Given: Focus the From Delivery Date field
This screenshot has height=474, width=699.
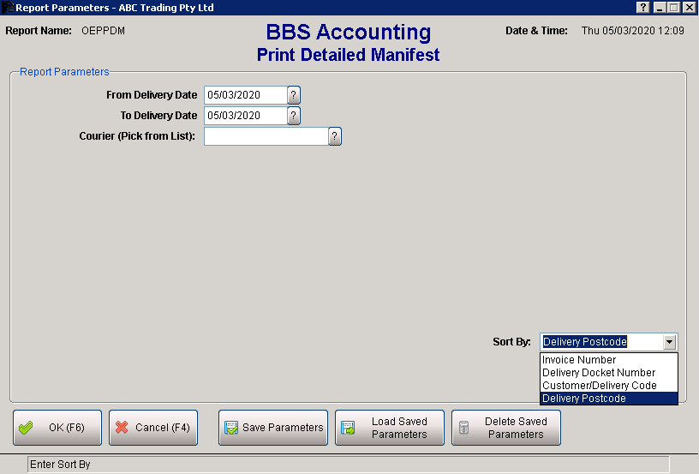Looking at the screenshot, I should (244, 95).
